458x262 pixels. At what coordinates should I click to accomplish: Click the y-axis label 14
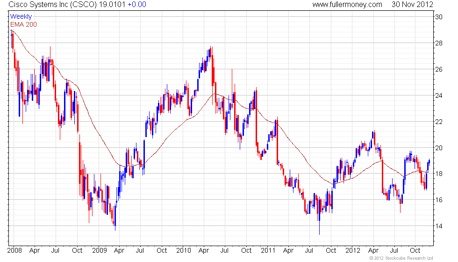click(439, 226)
